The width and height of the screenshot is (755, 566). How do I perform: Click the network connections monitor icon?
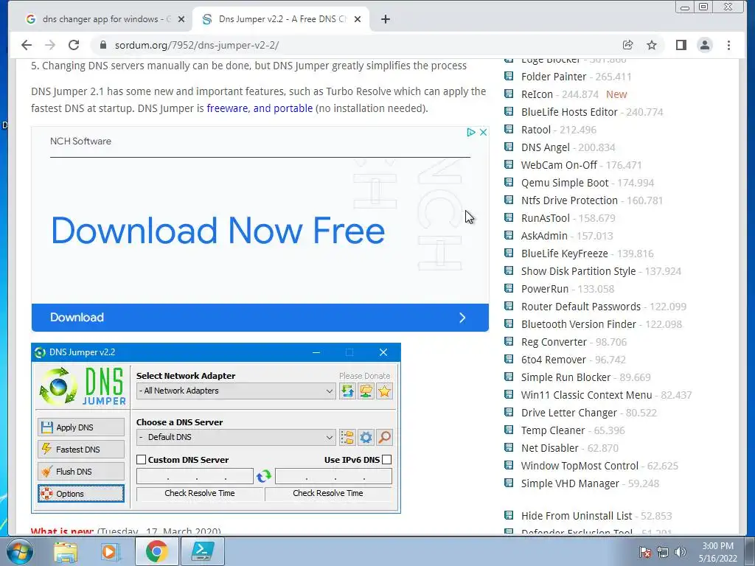[x=366, y=391]
